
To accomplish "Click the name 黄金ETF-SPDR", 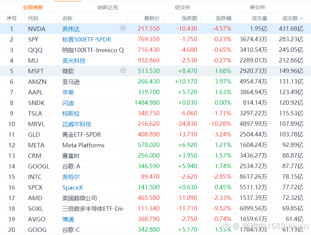I will point(82,135).
